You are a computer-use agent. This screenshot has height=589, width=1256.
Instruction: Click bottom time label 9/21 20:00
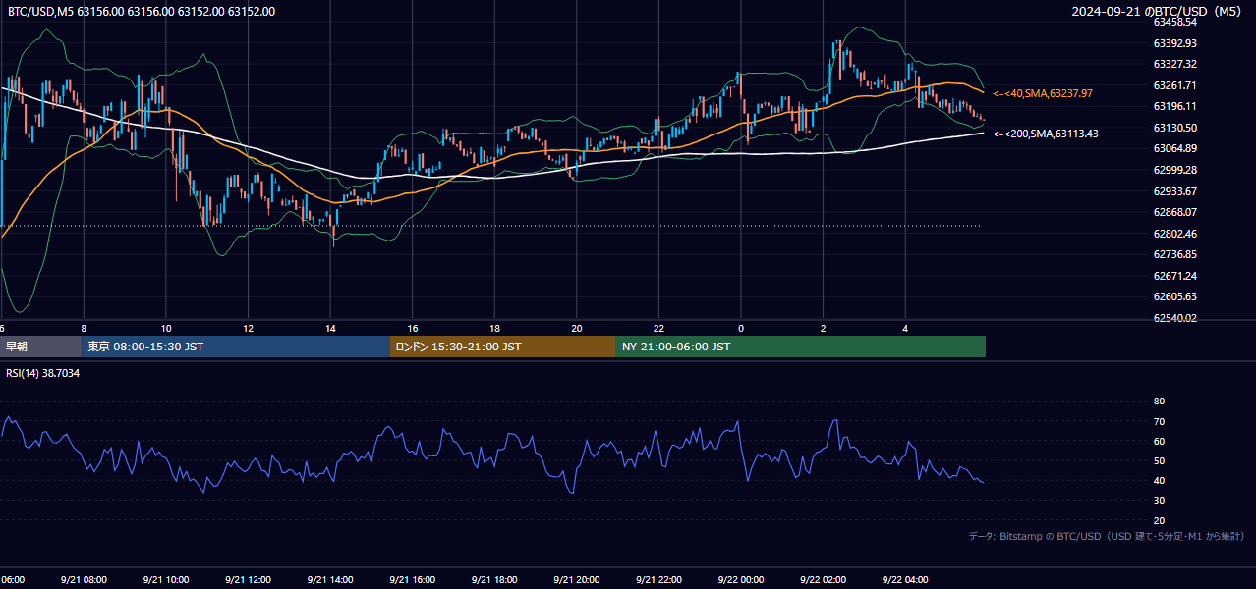576,580
